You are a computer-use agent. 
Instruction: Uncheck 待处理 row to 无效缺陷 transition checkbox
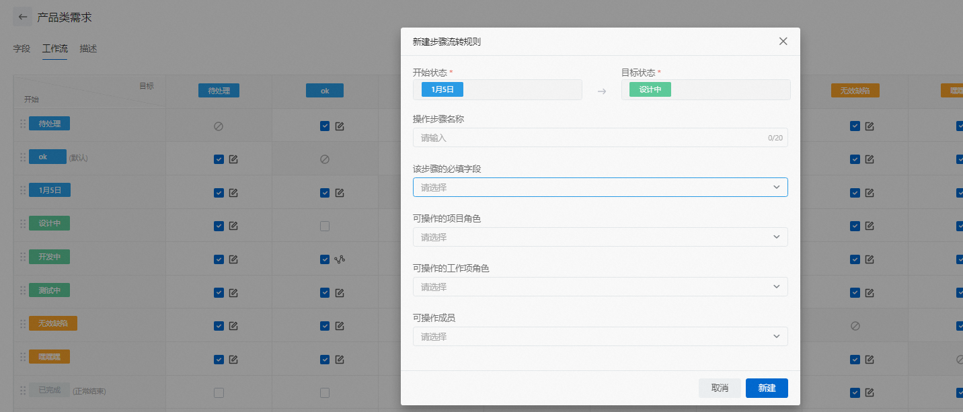click(855, 126)
